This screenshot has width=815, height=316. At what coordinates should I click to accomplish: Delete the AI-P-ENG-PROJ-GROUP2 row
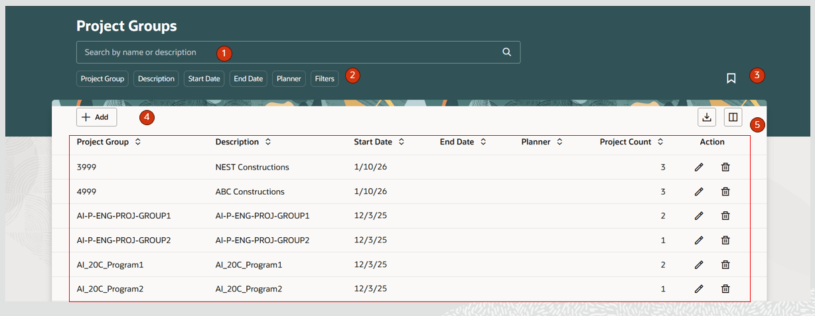tap(725, 240)
